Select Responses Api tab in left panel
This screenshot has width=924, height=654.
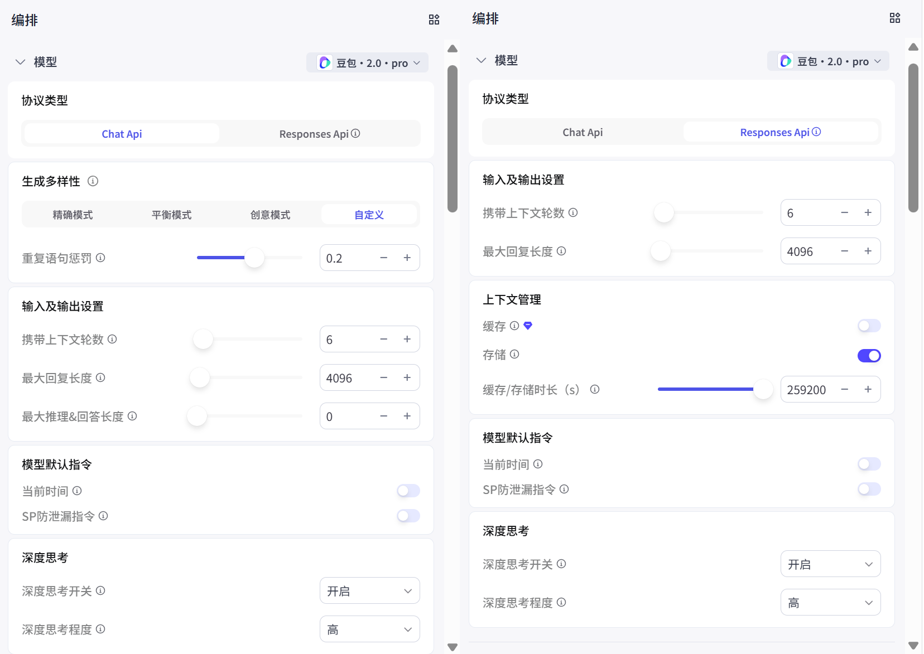(320, 134)
